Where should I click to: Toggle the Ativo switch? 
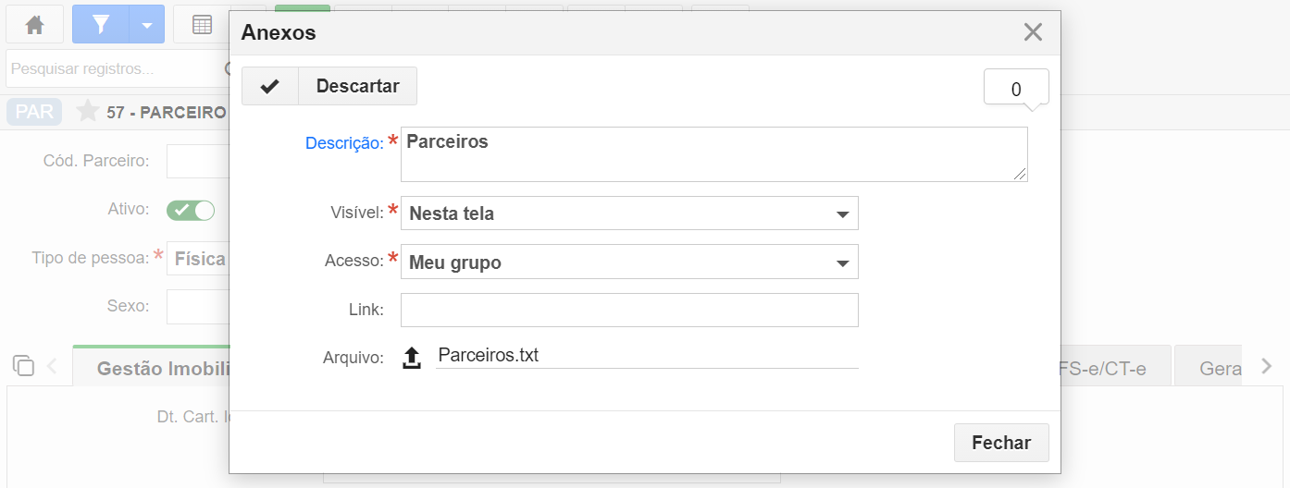(191, 210)
